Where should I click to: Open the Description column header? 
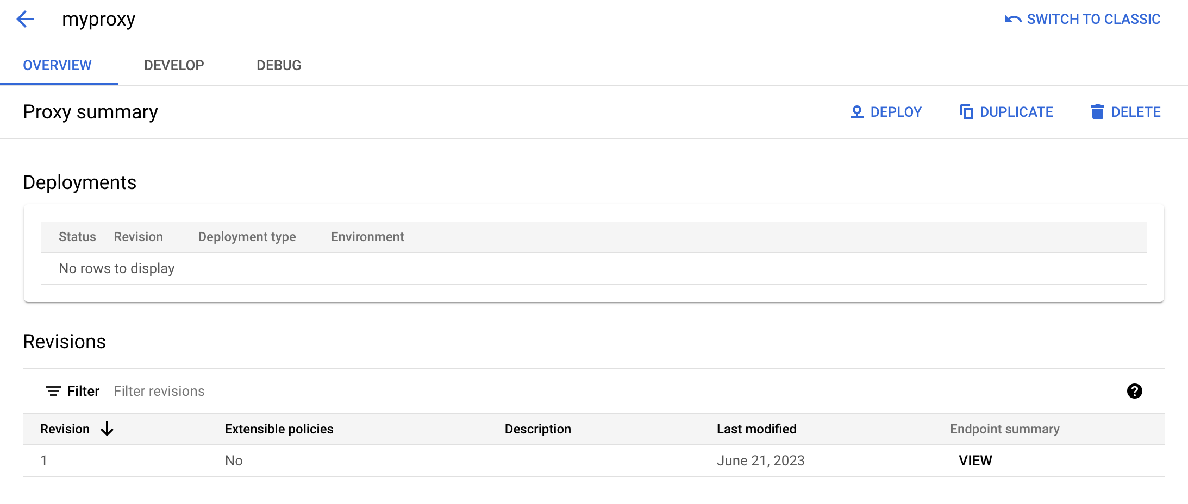[x=538, y=429]
